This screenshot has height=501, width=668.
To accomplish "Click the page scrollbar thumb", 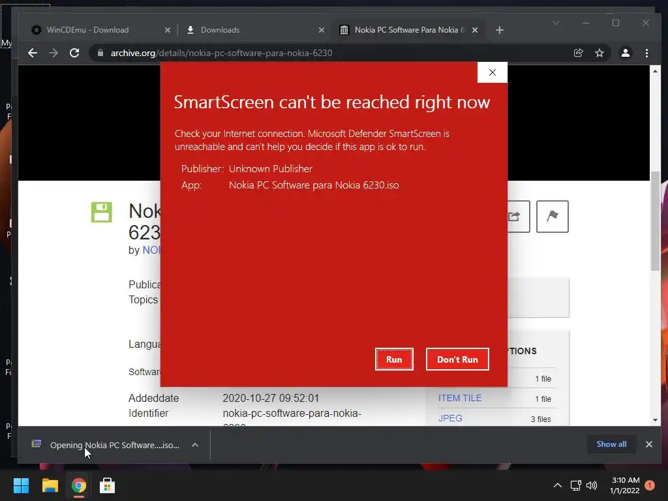I will 655,220.
